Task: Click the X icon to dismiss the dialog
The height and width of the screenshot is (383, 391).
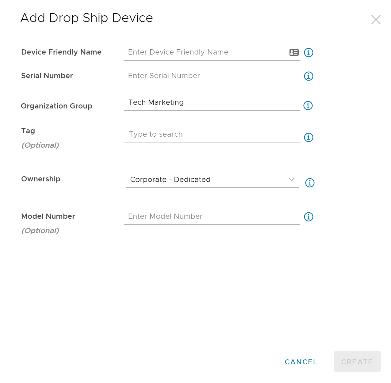Action: pyautogui.click(x=376, y=19)
